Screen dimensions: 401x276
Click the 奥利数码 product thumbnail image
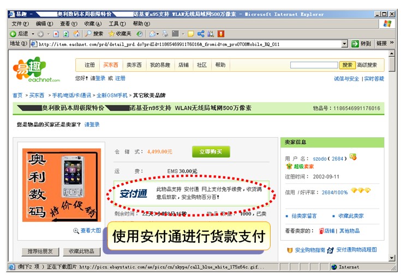(x=62, y=185)
